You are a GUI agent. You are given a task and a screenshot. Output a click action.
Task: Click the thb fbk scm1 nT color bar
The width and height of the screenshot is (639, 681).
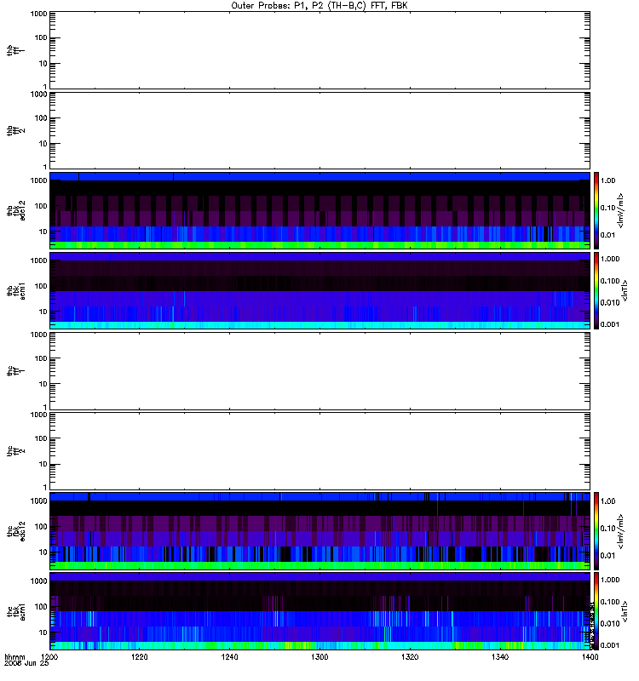596,290
